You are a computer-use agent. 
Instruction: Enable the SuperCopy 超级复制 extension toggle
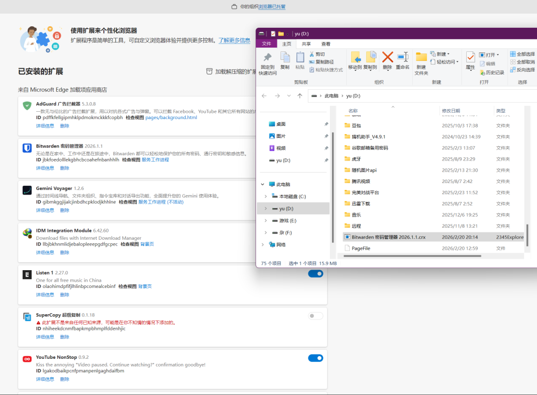315,316
